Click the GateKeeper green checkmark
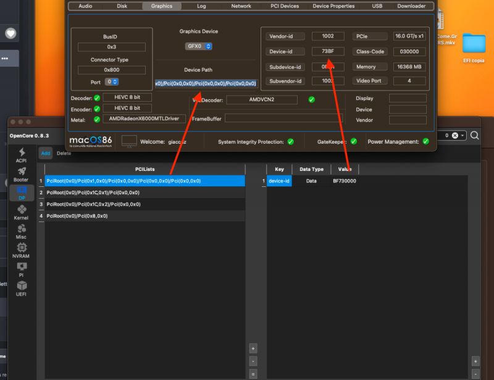 coord(354,141)
